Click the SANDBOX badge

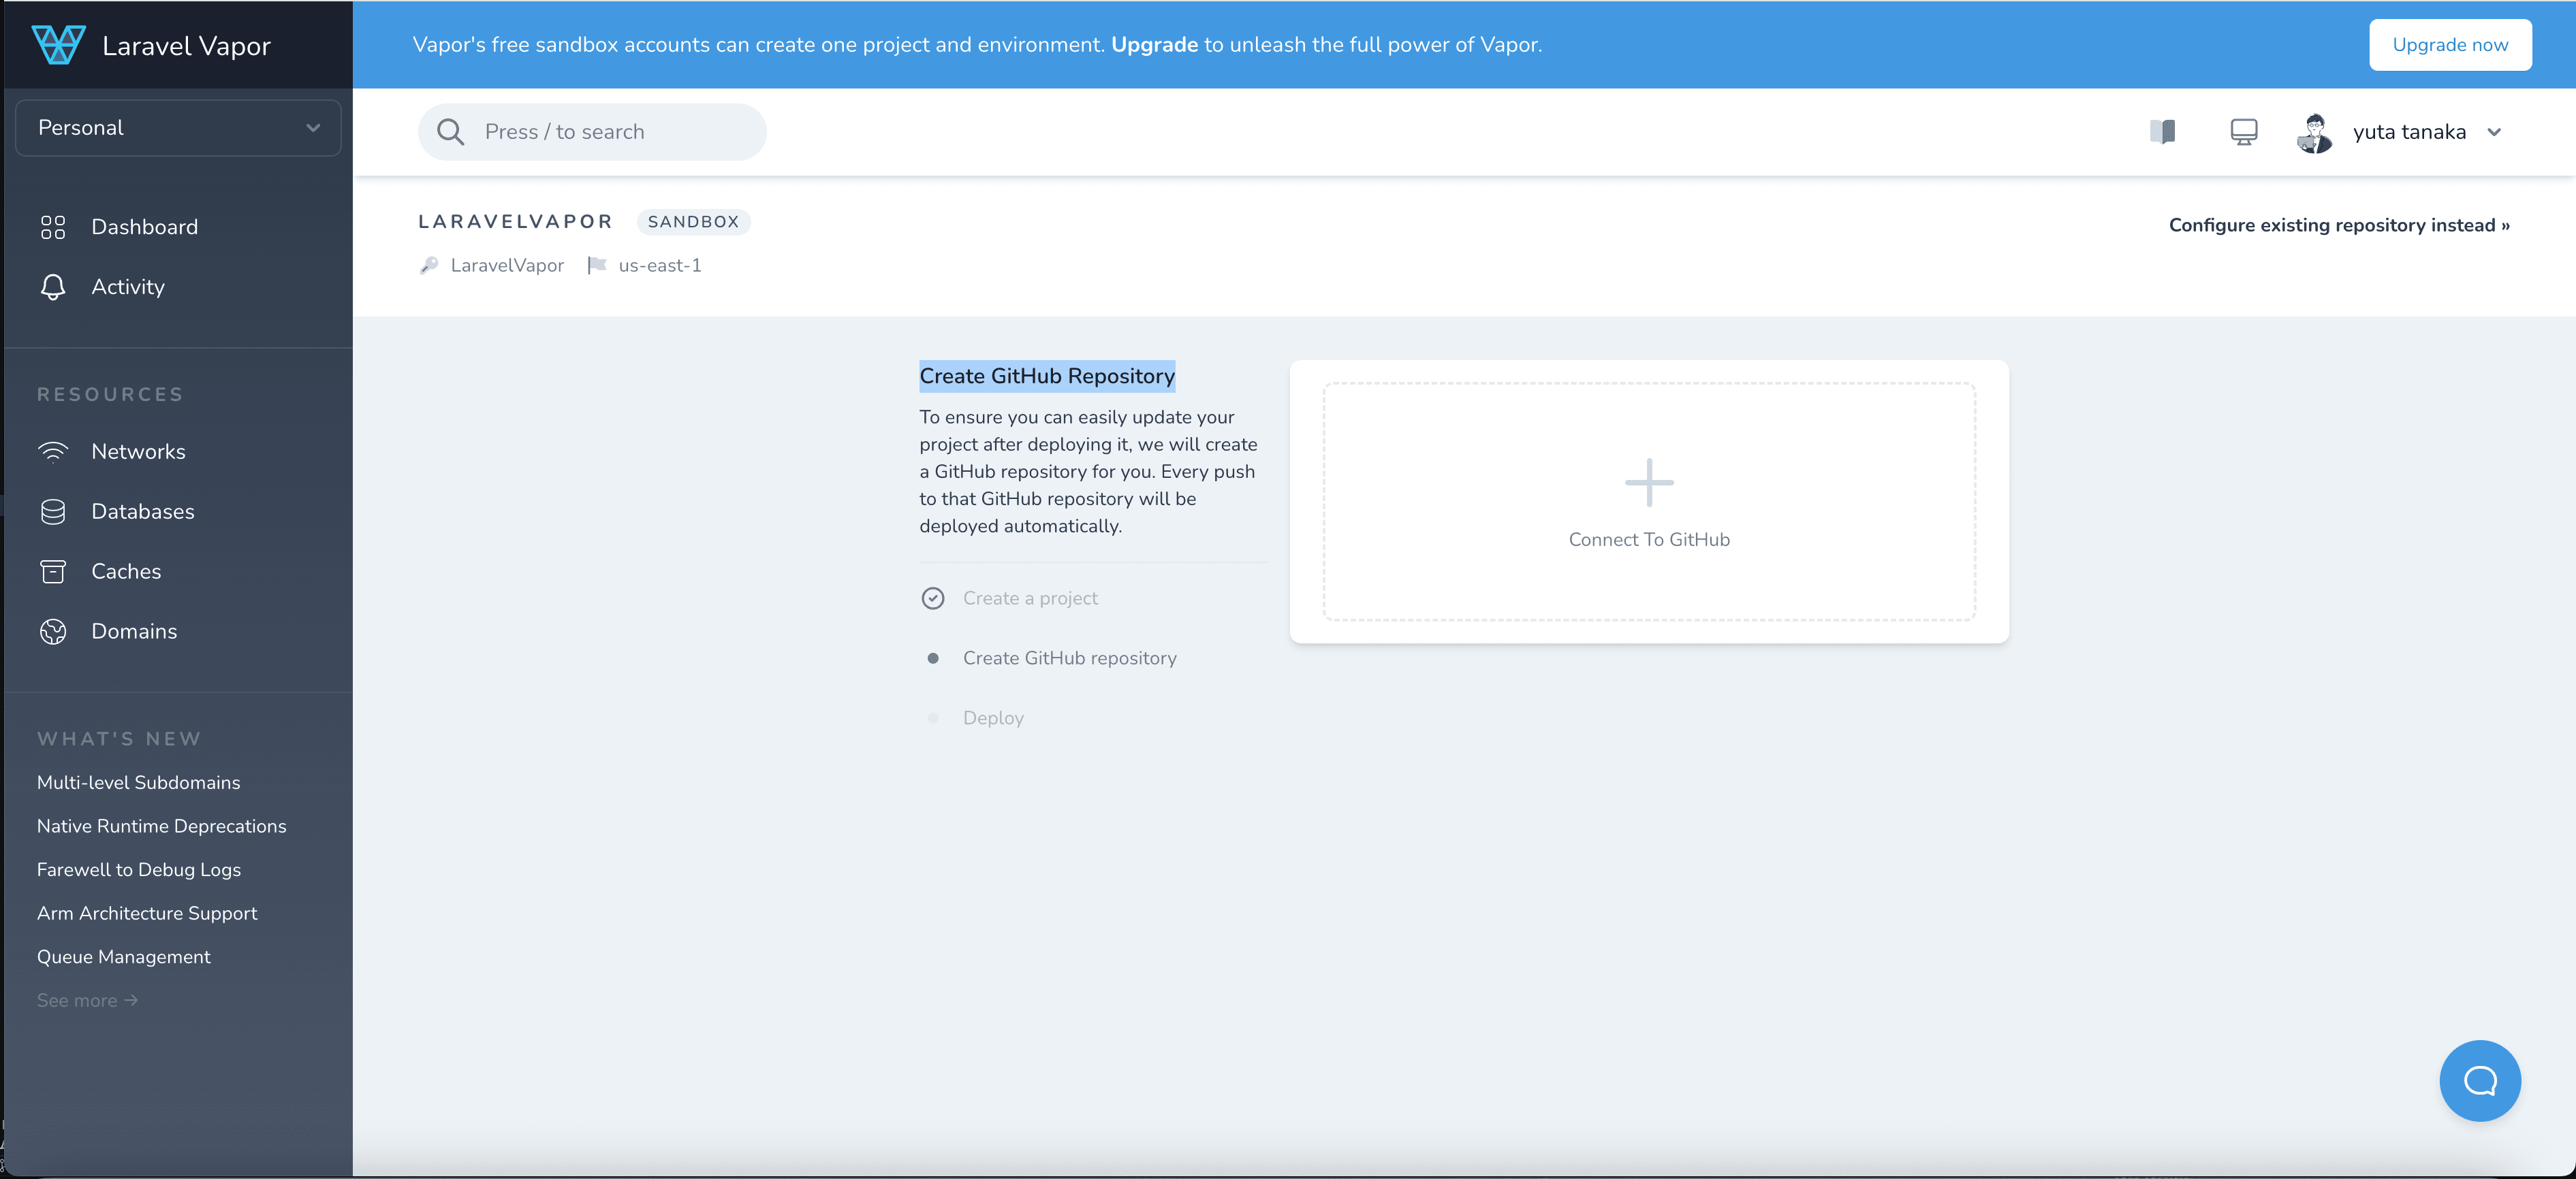(693, 222)
